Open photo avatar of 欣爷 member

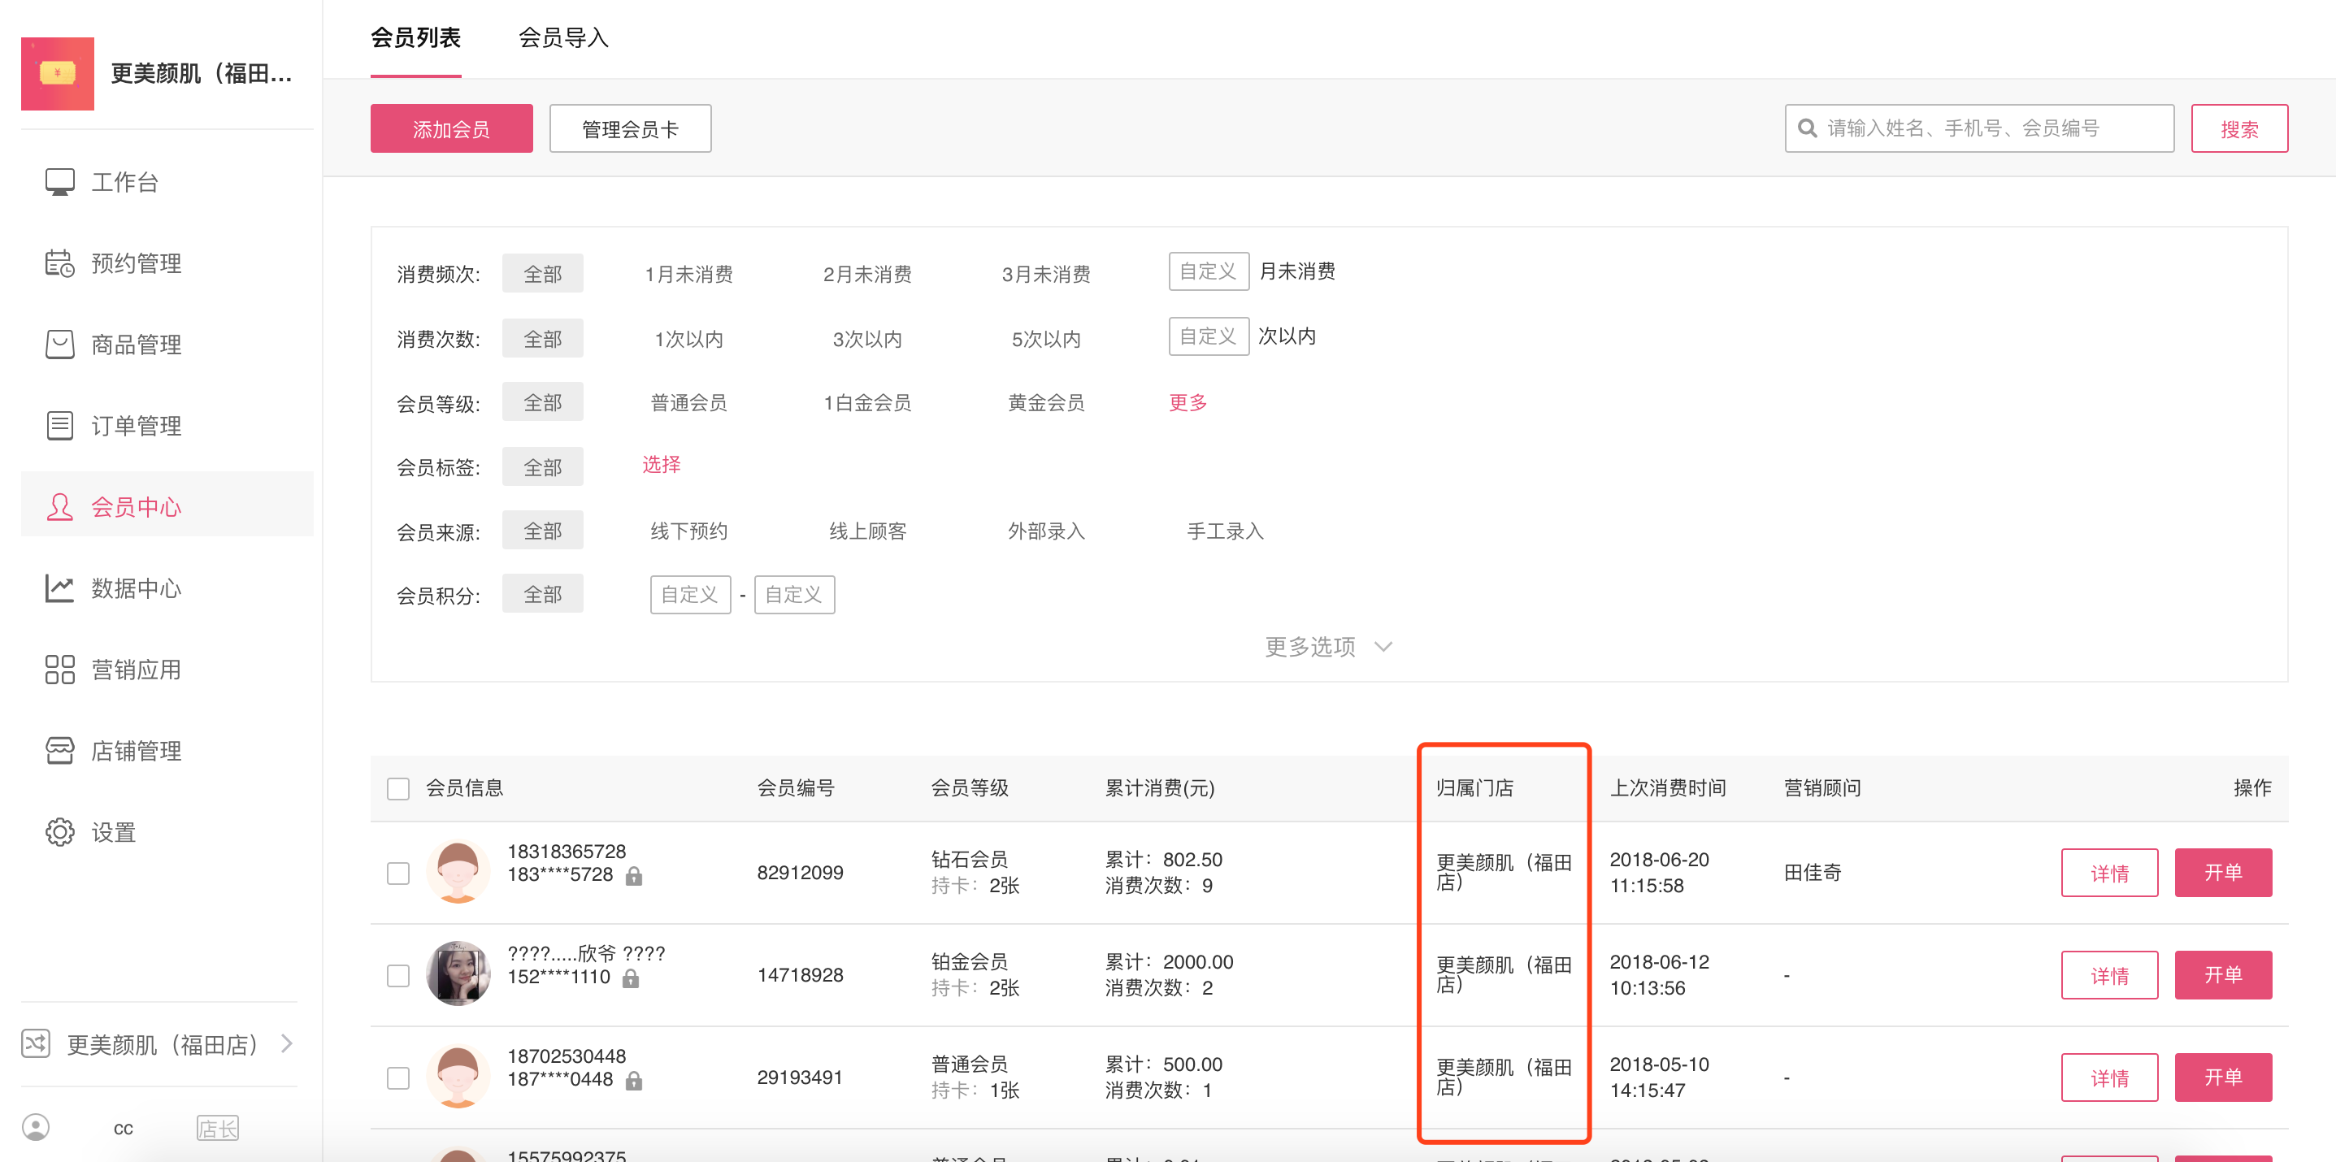(x=458, y=973)
